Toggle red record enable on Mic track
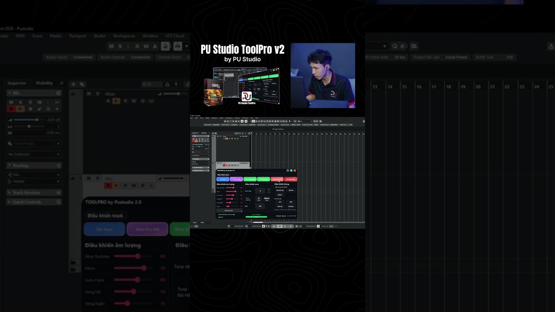Image resolution: width=555 pixels, height=312 pixels. [224, 165]
